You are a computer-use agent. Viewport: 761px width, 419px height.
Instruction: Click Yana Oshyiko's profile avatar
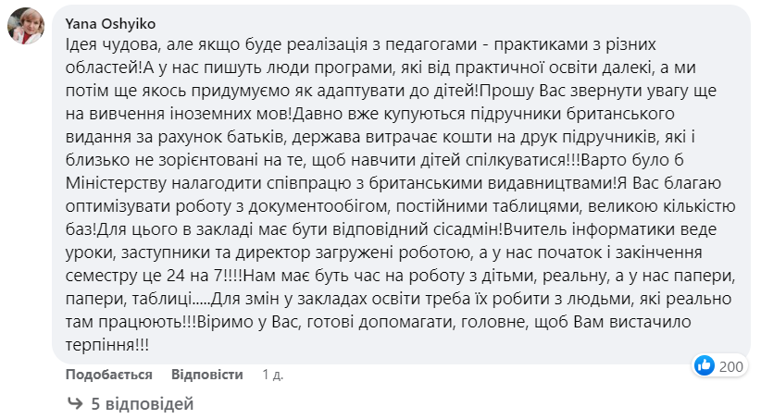click(x=25, y=26)
